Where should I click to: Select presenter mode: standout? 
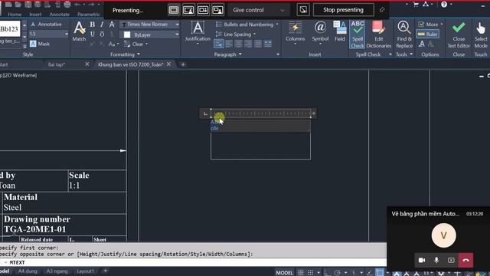pos(188,10)
